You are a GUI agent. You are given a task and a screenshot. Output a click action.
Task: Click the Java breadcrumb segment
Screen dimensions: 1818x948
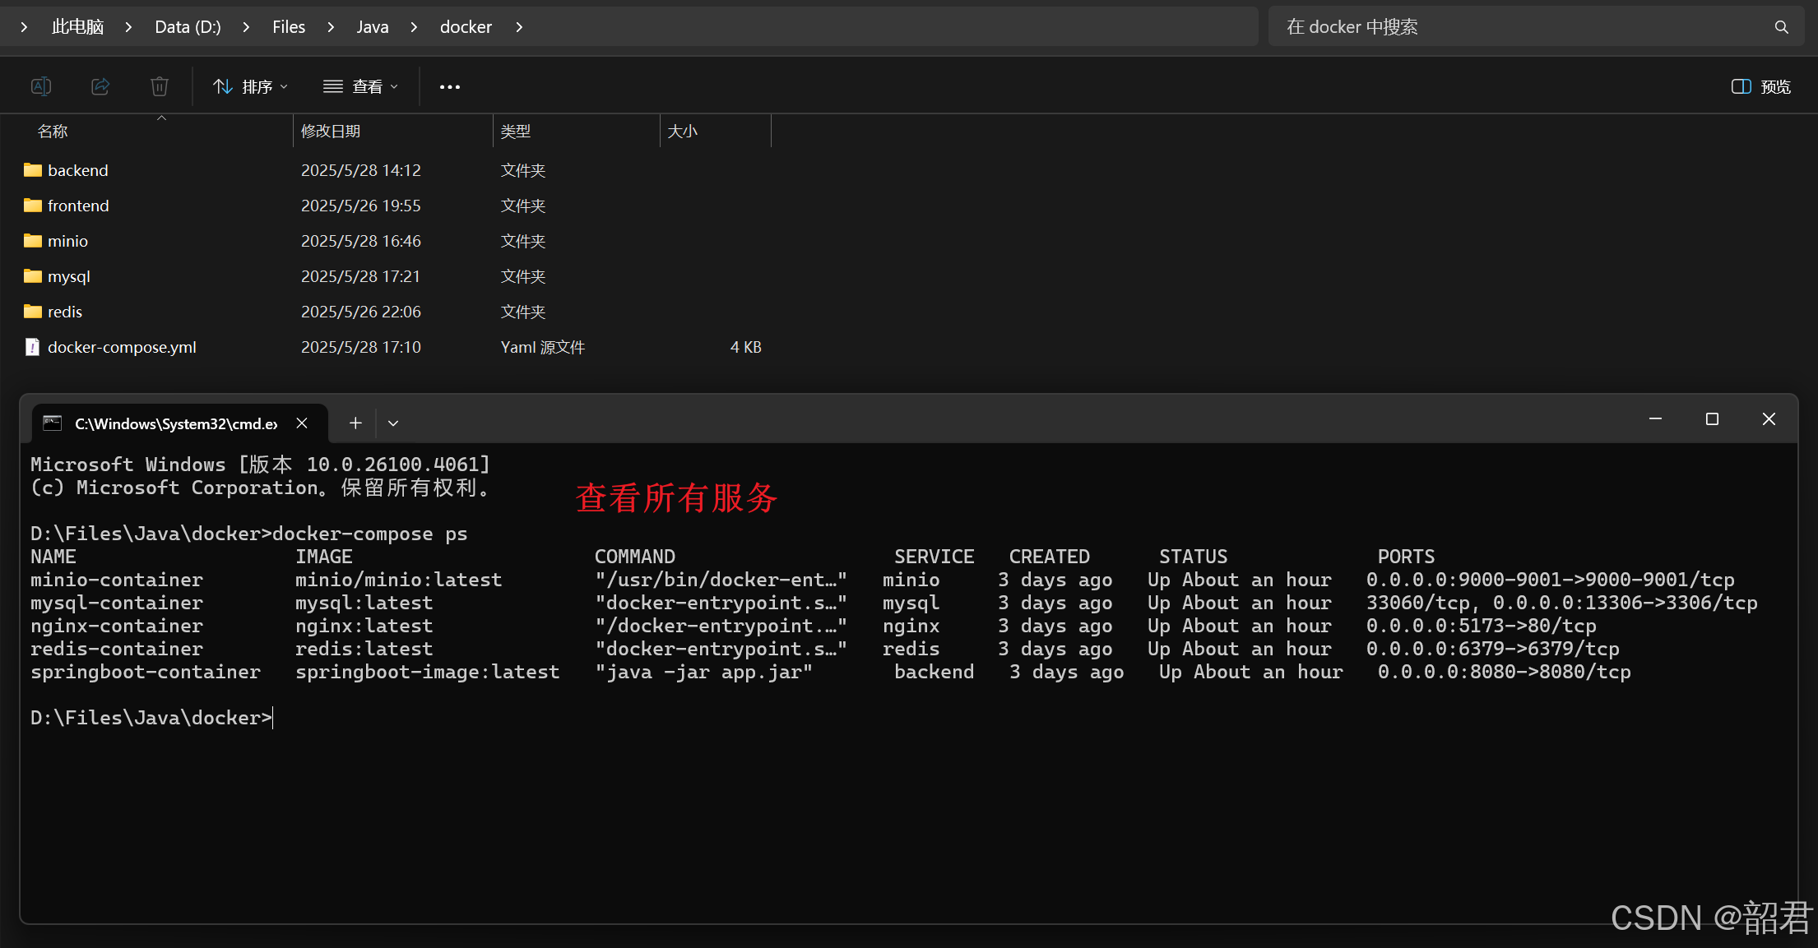coord(372,27)
